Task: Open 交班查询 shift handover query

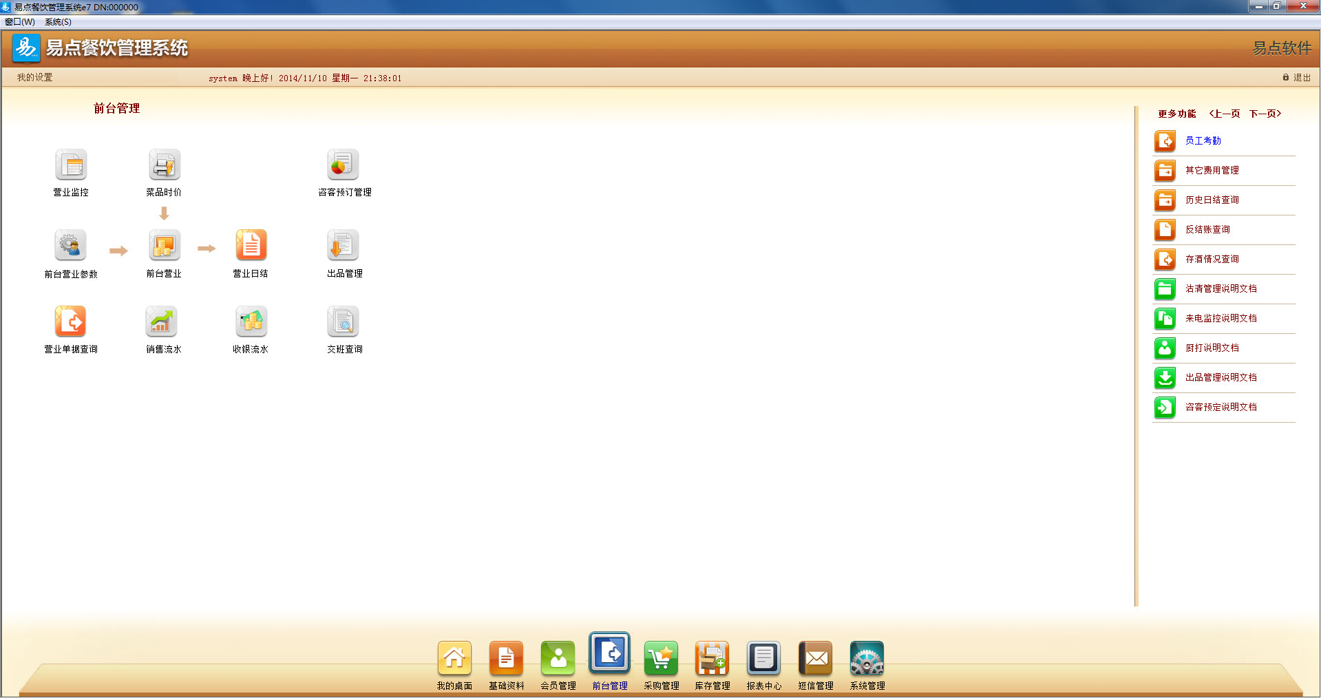Action: (343, 321)
